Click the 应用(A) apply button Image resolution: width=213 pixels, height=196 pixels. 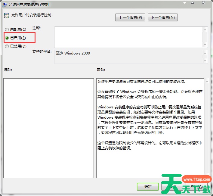pos(196,187)
